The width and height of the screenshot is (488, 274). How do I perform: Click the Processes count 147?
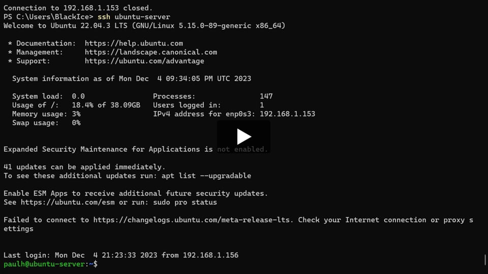pos(266,96)
